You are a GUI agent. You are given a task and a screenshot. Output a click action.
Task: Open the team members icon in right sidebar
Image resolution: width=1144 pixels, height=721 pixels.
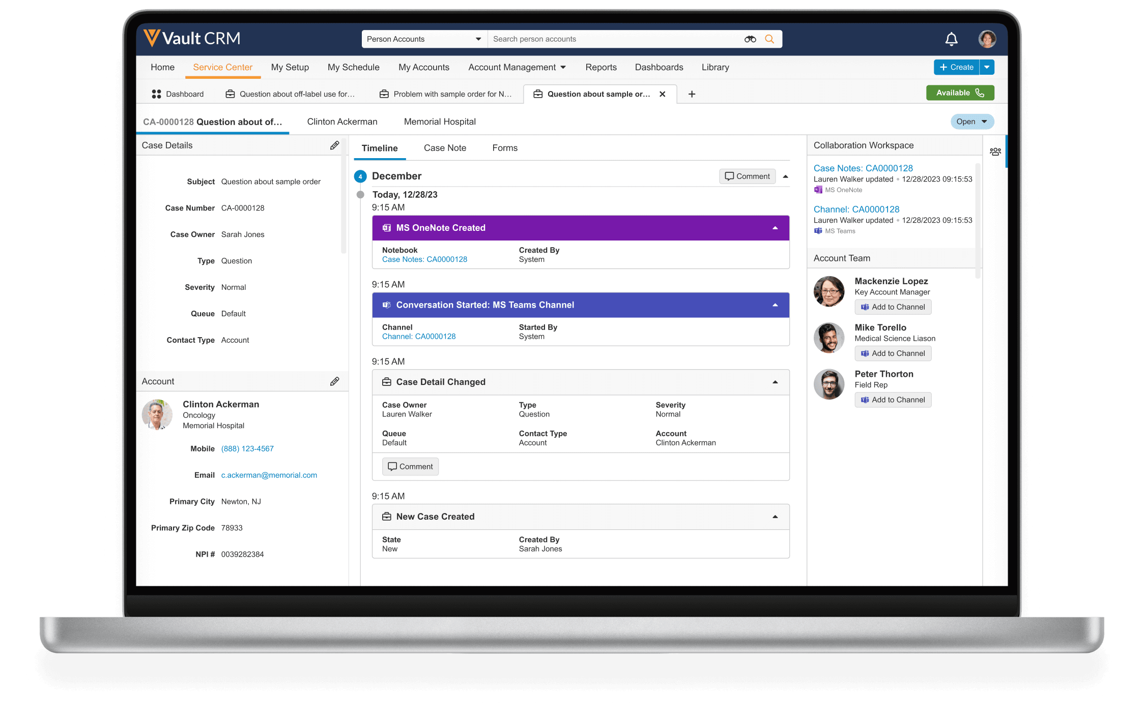point(995,152)
